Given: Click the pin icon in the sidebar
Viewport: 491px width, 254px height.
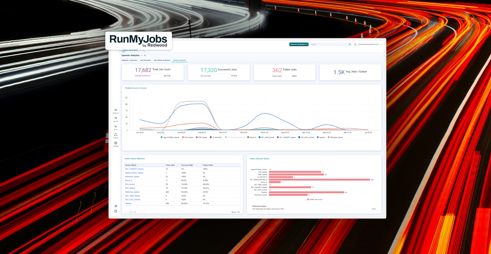Looking at the screenshot, I should (116, 206).
